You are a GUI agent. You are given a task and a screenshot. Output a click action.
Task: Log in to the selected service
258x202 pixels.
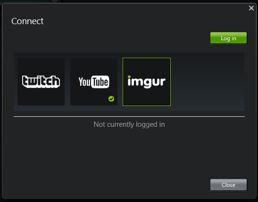pos(228,38)
